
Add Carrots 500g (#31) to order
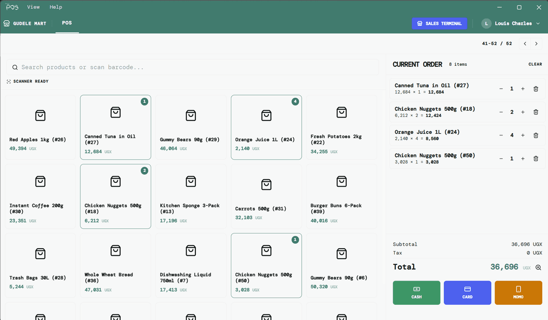tap(266, 196)
